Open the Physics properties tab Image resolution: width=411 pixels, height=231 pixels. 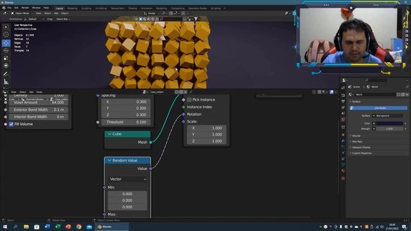343,153
